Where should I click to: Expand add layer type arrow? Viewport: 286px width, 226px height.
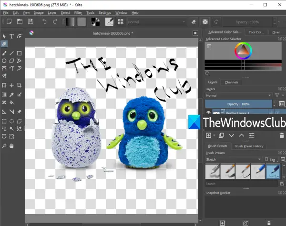214,135
